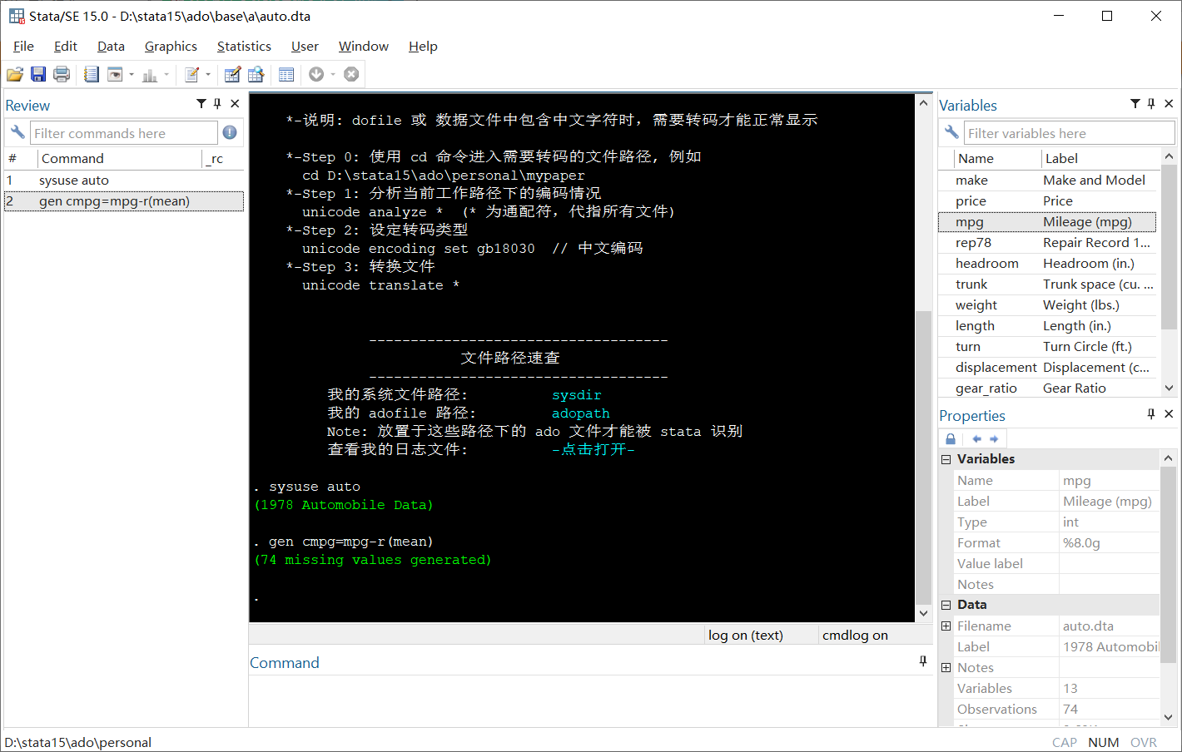Select 'sysuse auto' in Review history

click(x=124, y=181)
